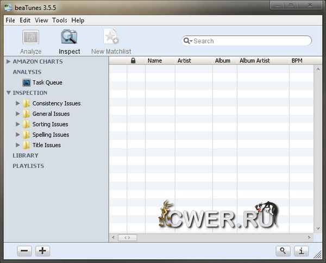Expand the Consistency Issues folder

click(18, 103)
